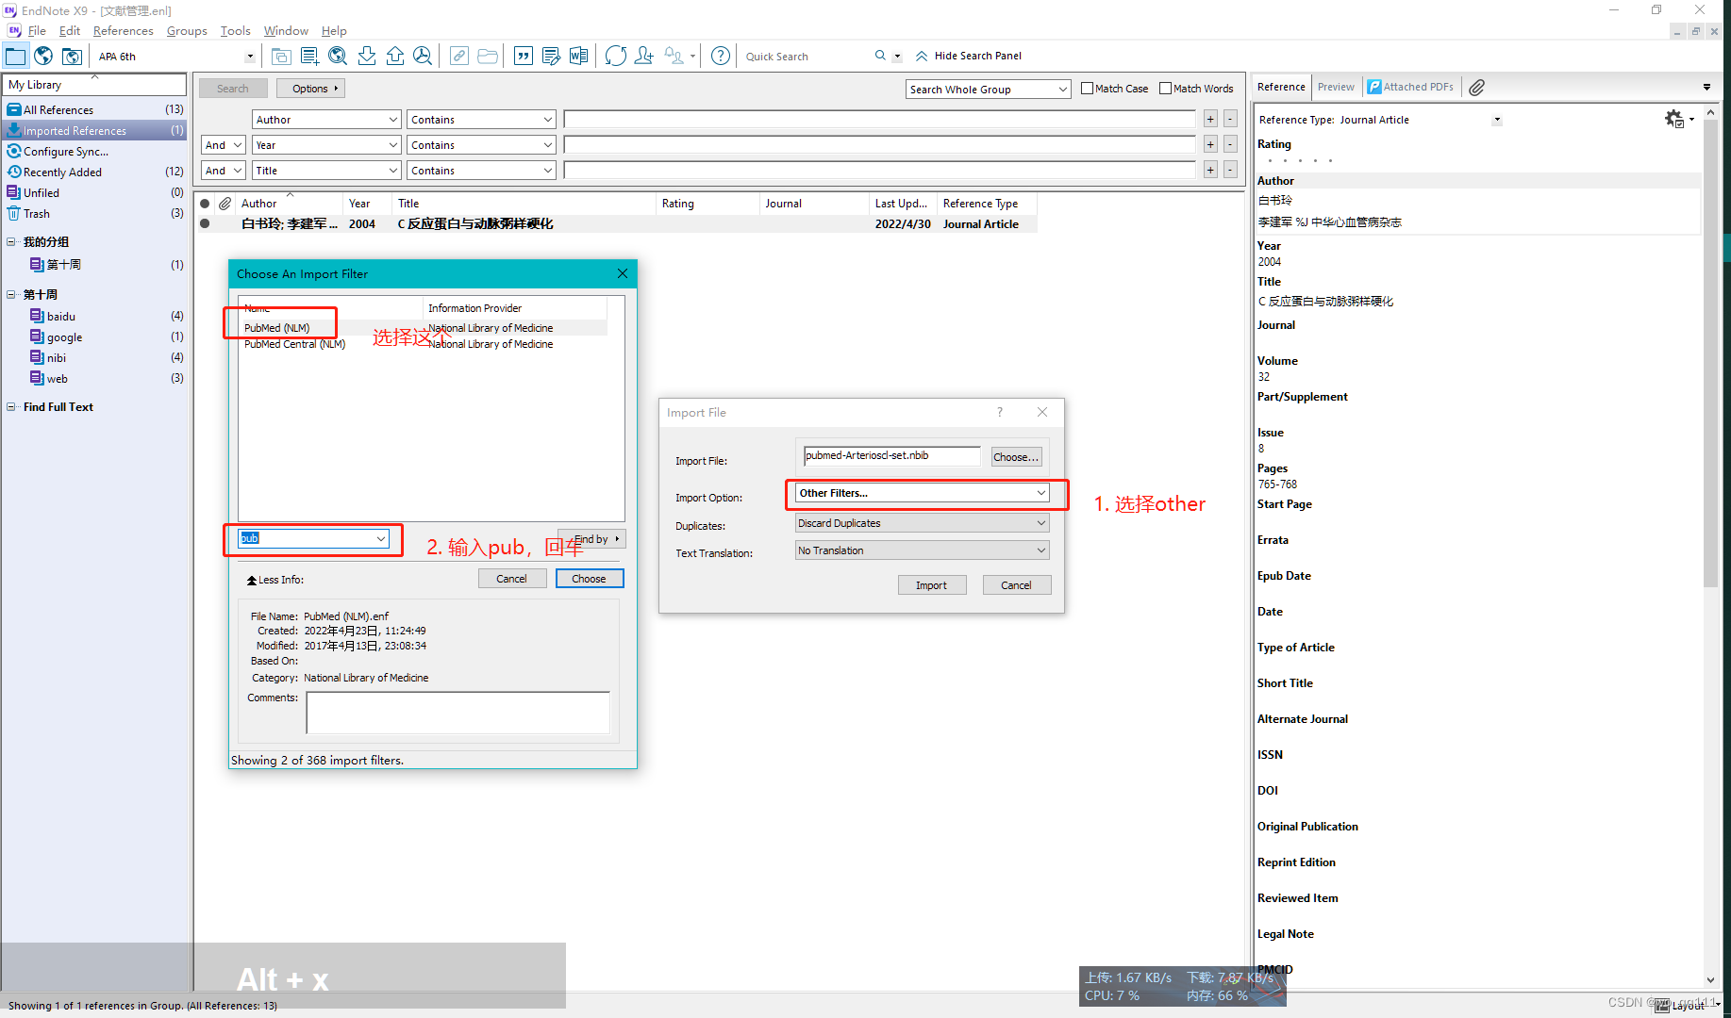The width and height of the screenshot is (1731, 1018).
Task: Click the Find by button
Action: click(591, 539)
